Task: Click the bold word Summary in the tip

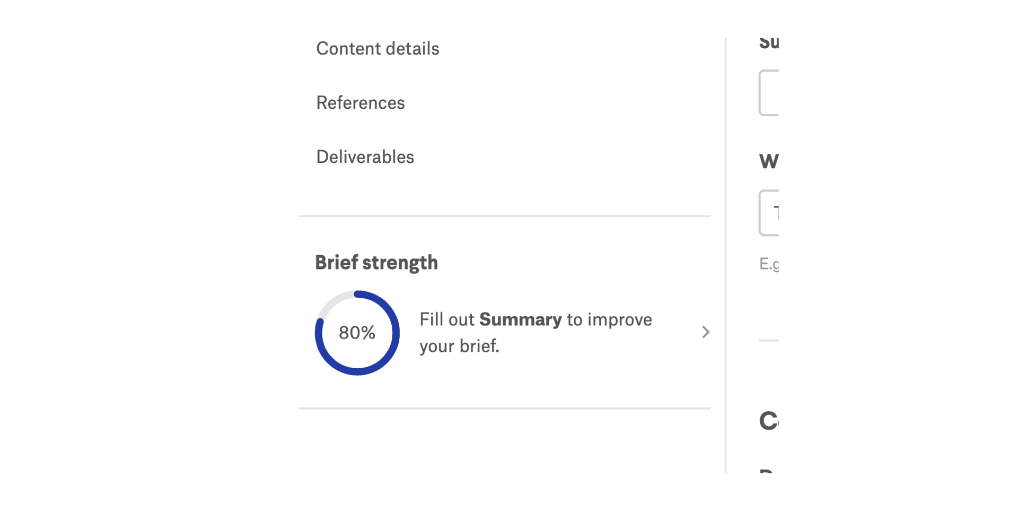Action: coord(520,319)
